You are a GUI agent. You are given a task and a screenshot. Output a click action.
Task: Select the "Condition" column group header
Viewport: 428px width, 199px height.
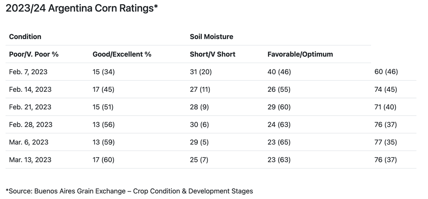[x=25, y=37]
